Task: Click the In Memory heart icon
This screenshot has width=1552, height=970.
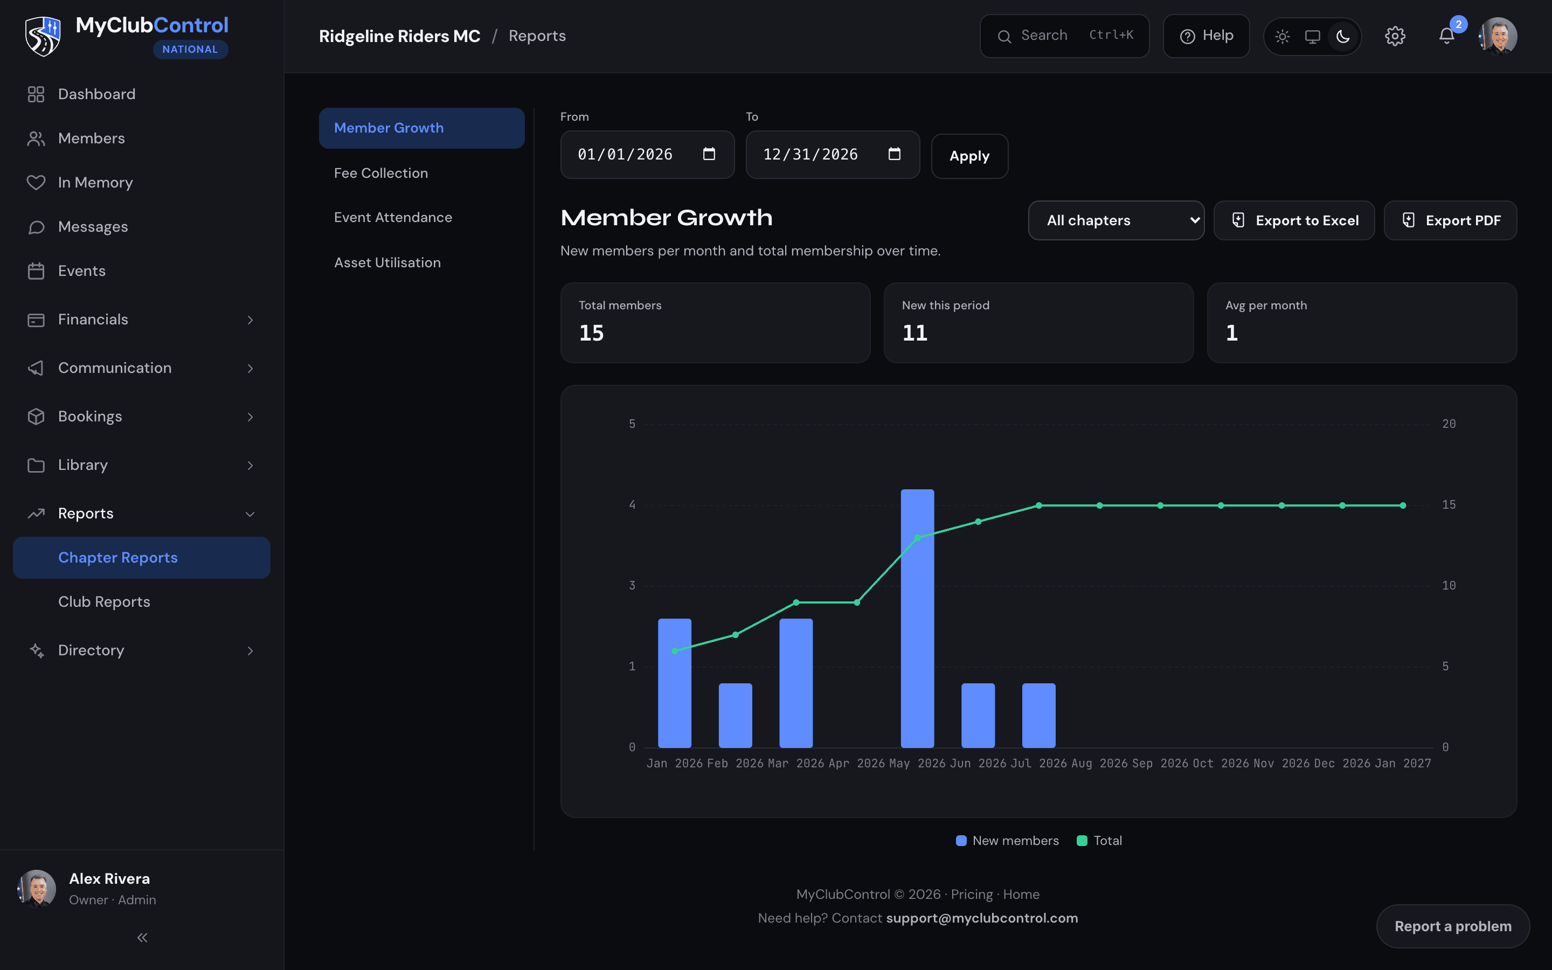Action: [x=36, y=182]
